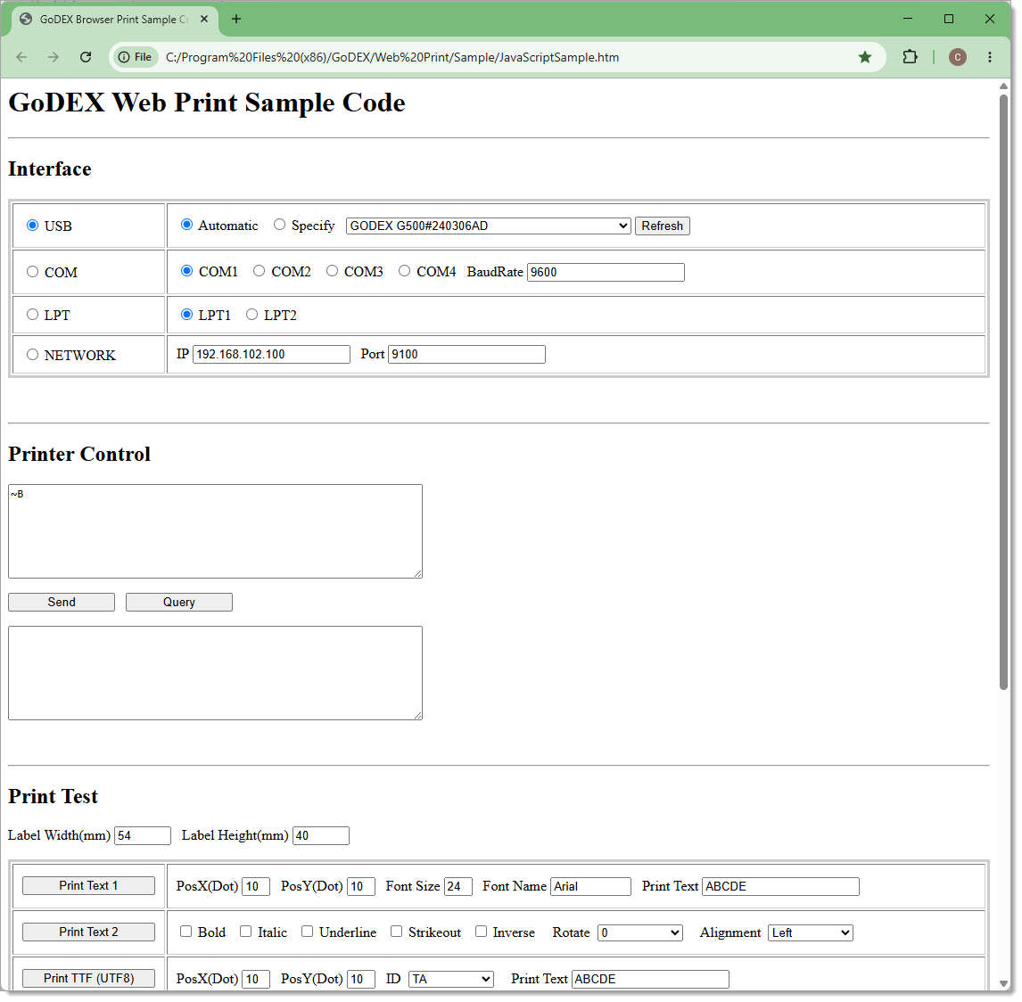
Task: Select the COM3 port radio button
Action: tap(332, 270)
